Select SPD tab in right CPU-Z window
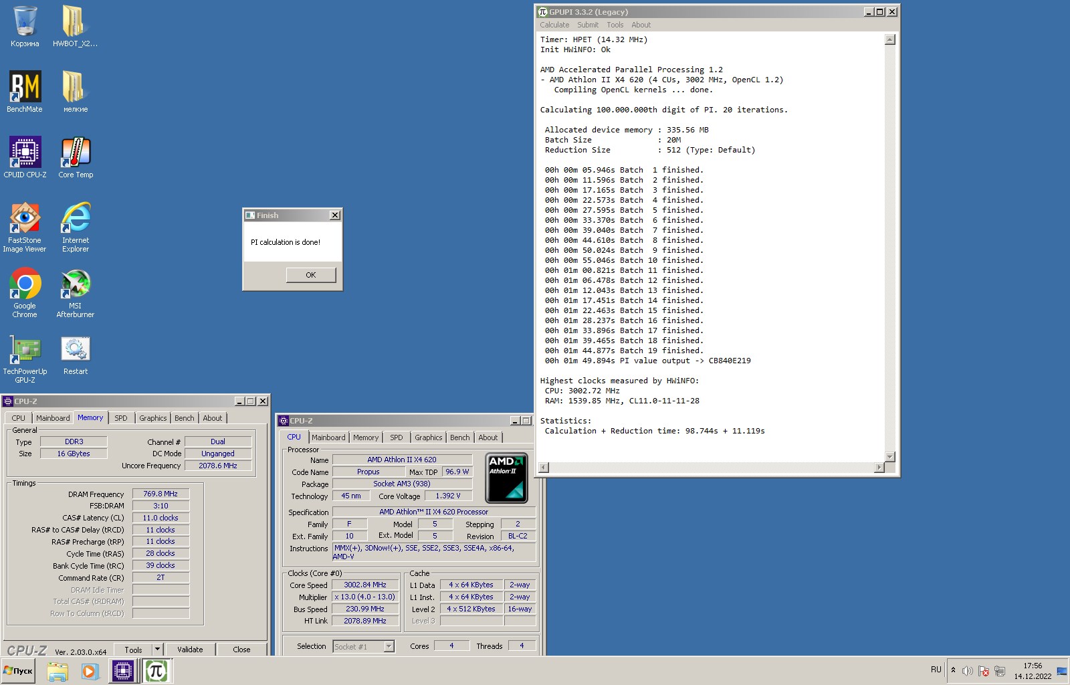Viewport: 1070px width, 685px height. [397, 437]
